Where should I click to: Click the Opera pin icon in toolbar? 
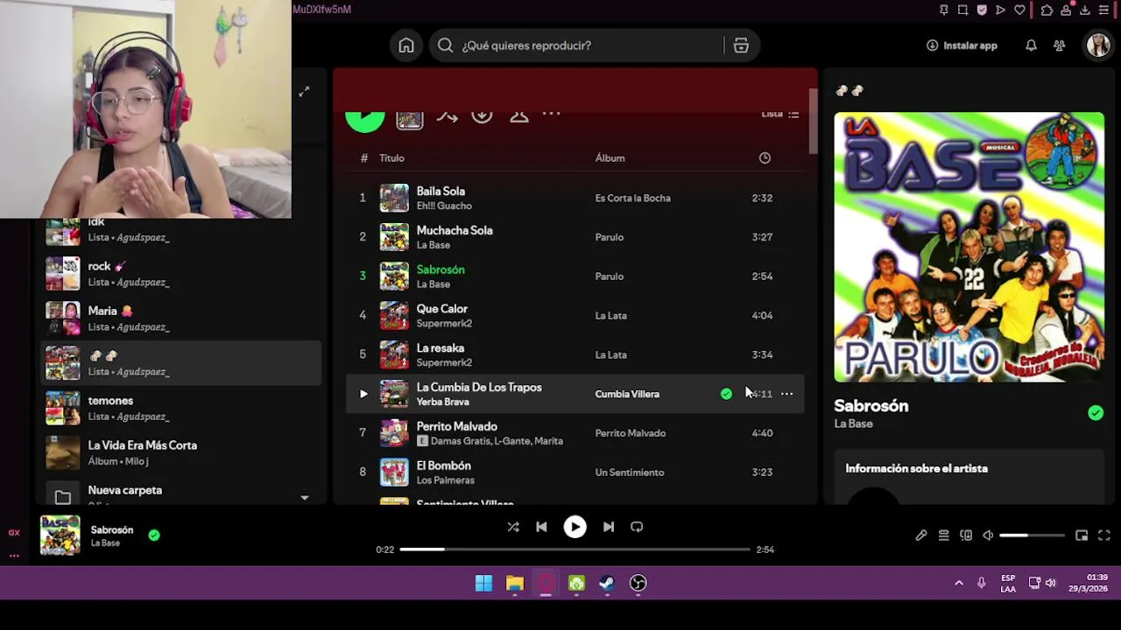coord(943,10)
